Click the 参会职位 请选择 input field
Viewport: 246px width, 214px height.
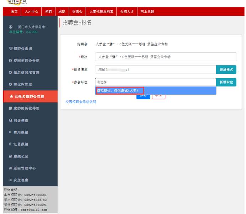click(155, 82)
